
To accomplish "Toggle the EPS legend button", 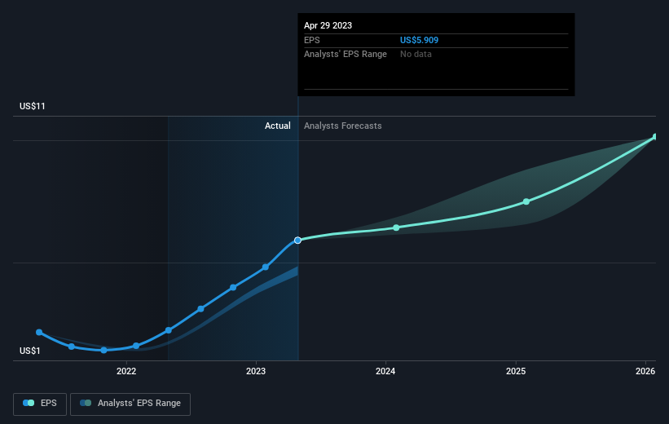I will point(40,404).
